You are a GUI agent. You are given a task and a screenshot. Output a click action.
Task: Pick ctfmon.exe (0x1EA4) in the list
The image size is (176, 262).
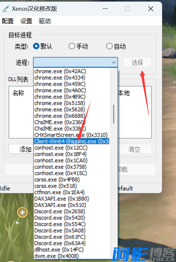(x=60, y=192)
